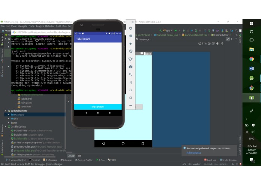Select the pan hand tool in designer
Image resolution: width=261 pixels, height=185 pixels.
217,43
